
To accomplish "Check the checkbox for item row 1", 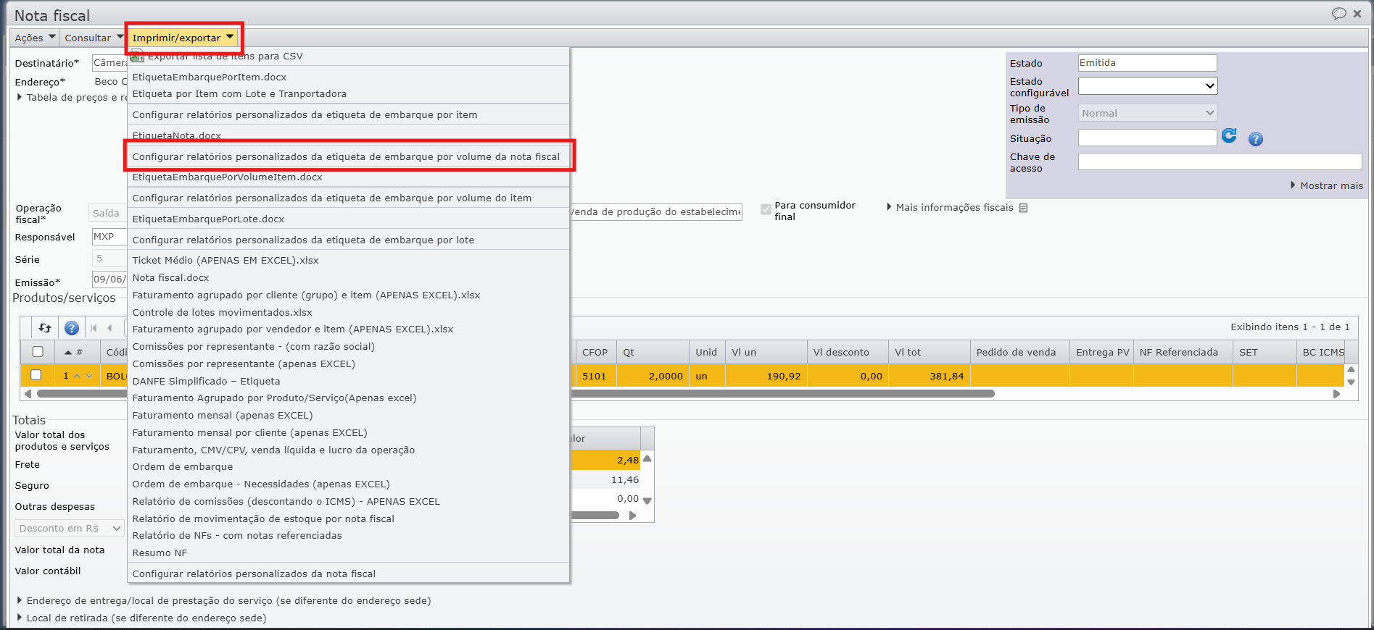I will click(36, 375).
